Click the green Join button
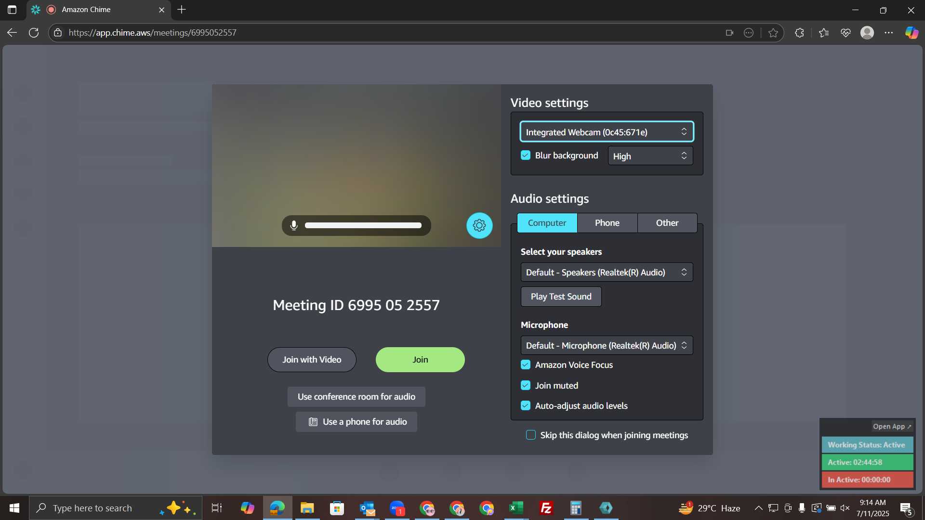The height and width of the screenshot is (520, 925). tap(420, 360)
